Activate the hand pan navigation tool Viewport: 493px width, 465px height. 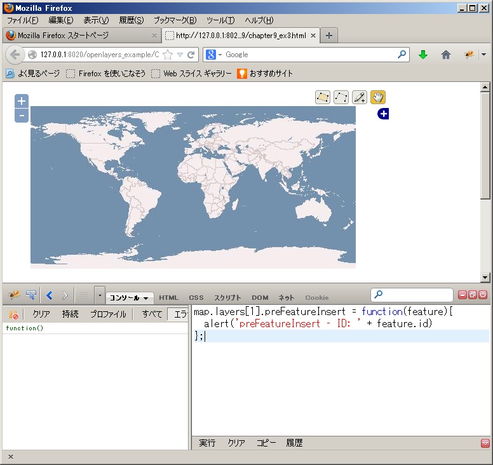pyautogui.click(x=378, y=97)
